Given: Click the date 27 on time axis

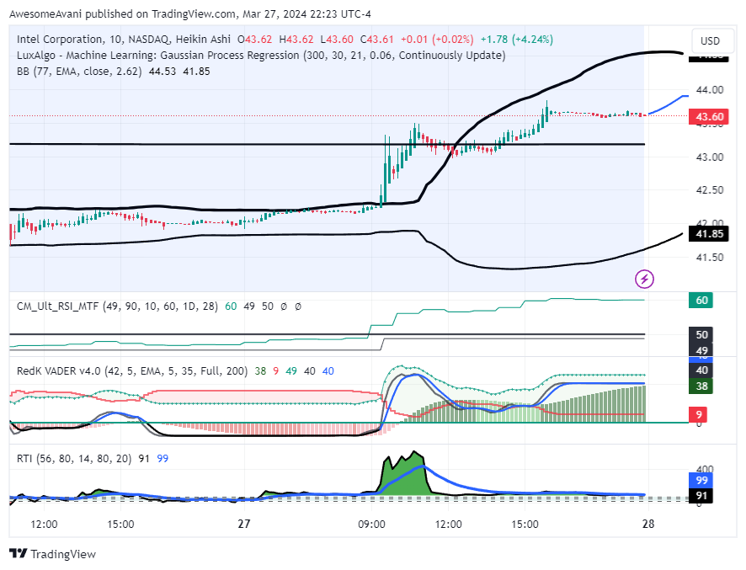Looking at the screenshot, I should (244, 524).
